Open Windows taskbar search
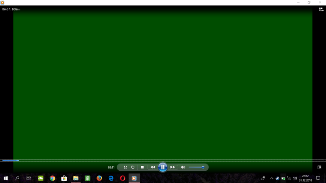Image resolution: width=326 pixels, height=183 pixels. [17, 178]
